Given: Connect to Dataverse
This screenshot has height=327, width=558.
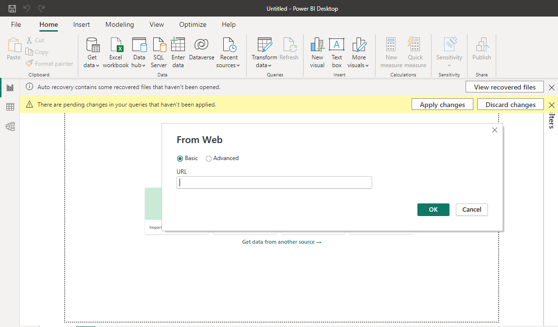Looking at the screenshot, I should [x=201, y=51].
